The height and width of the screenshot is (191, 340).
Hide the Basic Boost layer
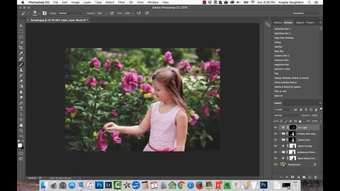[x=275, y=158]
